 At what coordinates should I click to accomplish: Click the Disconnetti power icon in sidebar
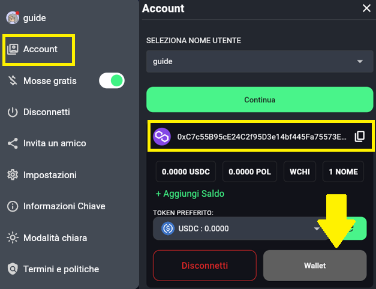13,112
